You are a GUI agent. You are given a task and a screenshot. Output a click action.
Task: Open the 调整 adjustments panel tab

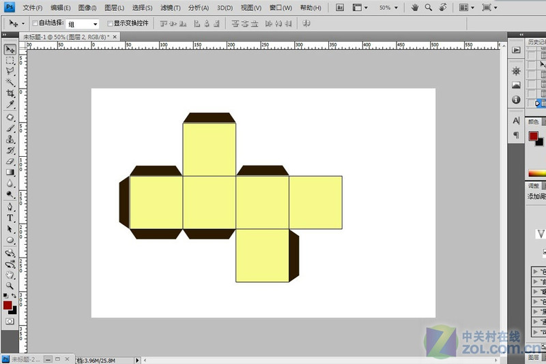pyautogui.click(x=533, y=185)
